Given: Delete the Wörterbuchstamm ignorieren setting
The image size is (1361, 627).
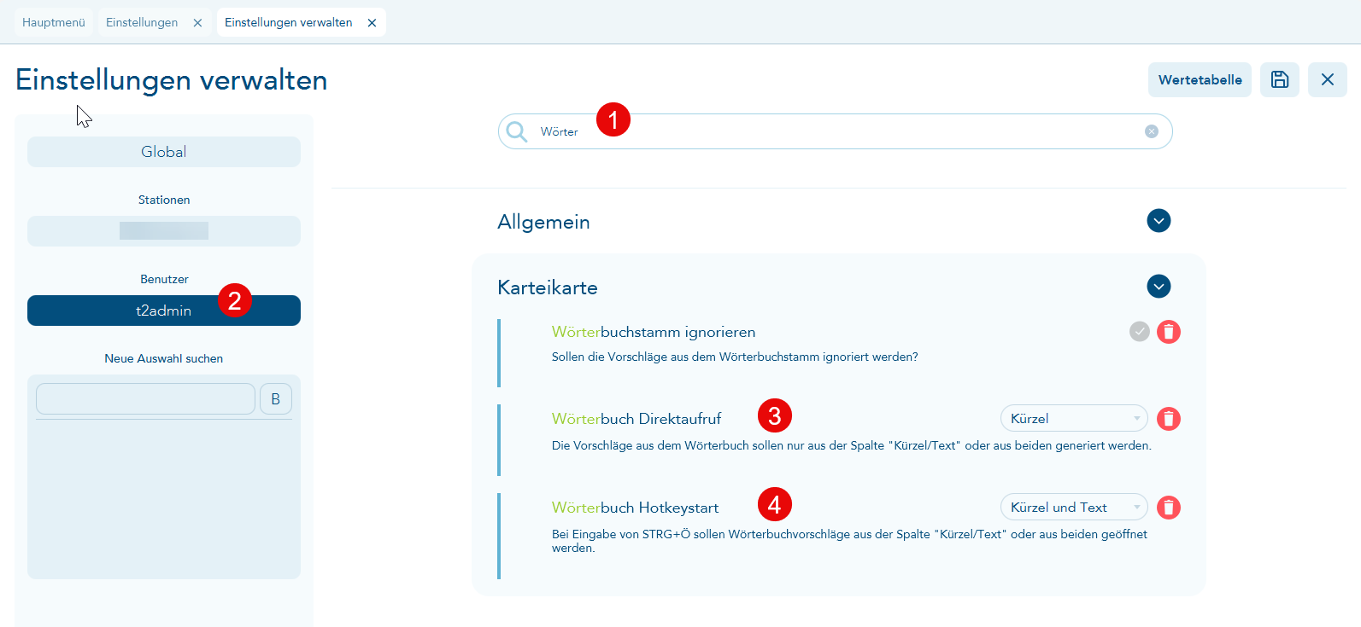Looking at the screenshot, I should pos(1169,332).
